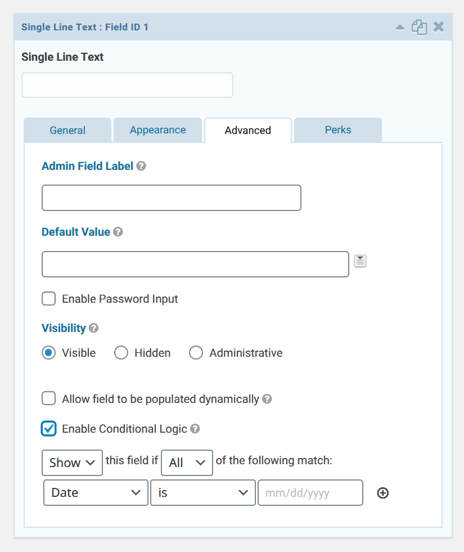Collapse the field settings with the up arrow
This screenshot has width=464, height=552.
pyautogui.click(x=400, y=27)
